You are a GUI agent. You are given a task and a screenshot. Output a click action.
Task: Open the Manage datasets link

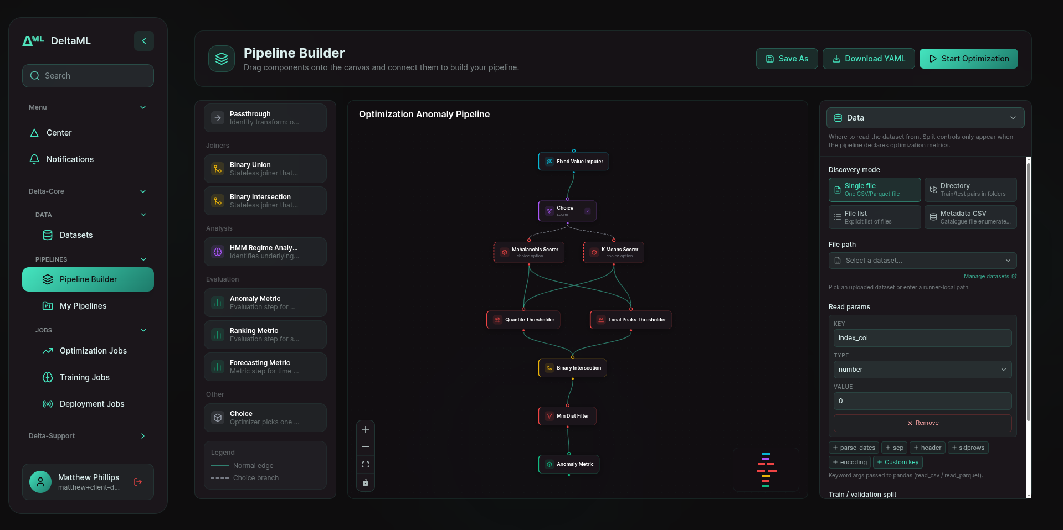(990, 276)
